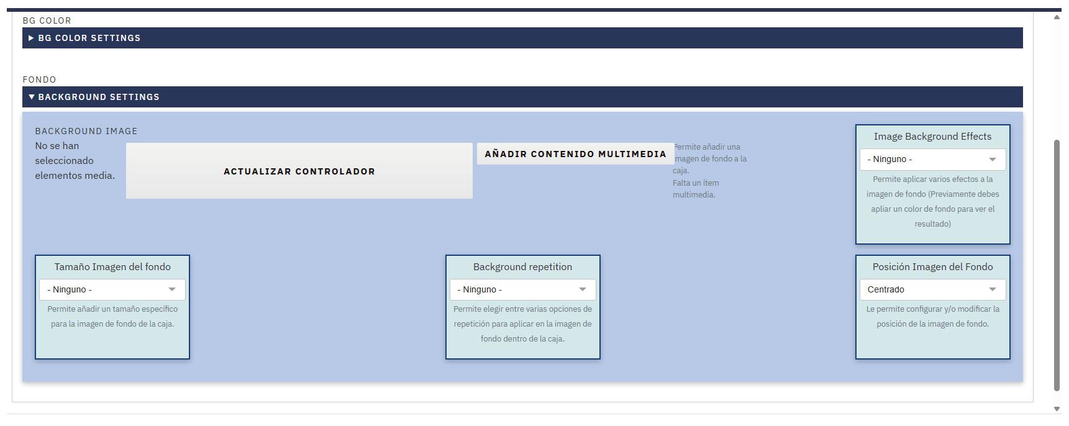Click the 'BG COLOR' label text

47,20
